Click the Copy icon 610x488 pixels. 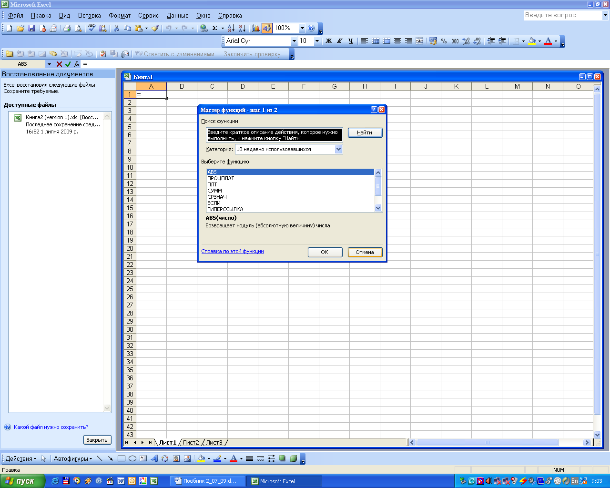(127, 28)
